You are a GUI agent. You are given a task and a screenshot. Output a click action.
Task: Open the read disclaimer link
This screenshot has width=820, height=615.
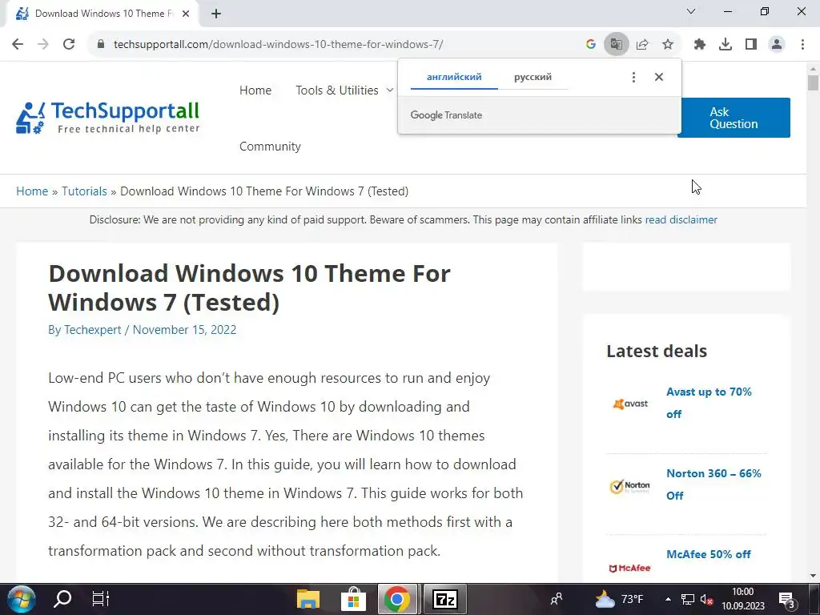click(x=681, y=219)
